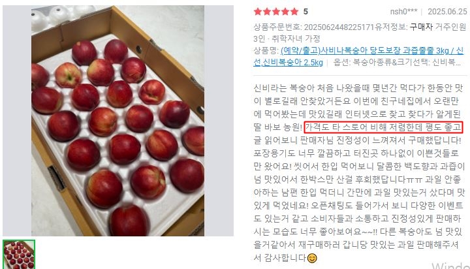Screen dimensions: 470x269
Task: Click the fourth red rating star
Action: coord(285,12)
